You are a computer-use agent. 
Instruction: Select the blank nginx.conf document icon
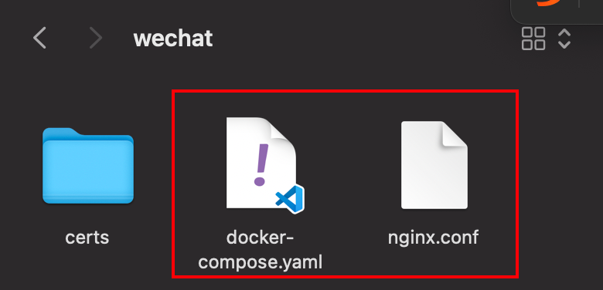coord(434,165)
